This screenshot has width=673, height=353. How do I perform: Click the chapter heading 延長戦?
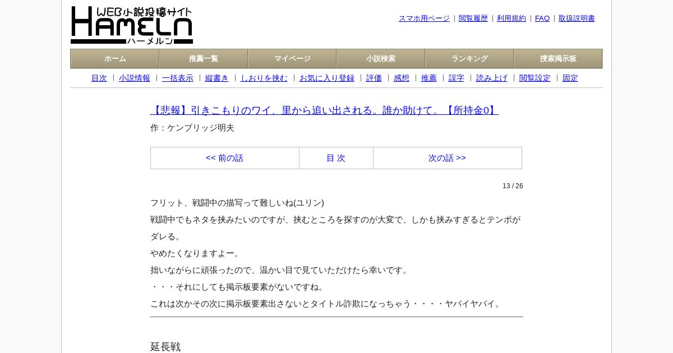(x=165, y=347)
